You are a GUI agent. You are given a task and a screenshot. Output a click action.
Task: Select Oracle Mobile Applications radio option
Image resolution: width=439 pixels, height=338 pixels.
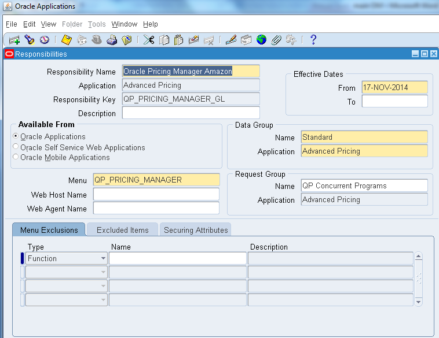[16, 157]
